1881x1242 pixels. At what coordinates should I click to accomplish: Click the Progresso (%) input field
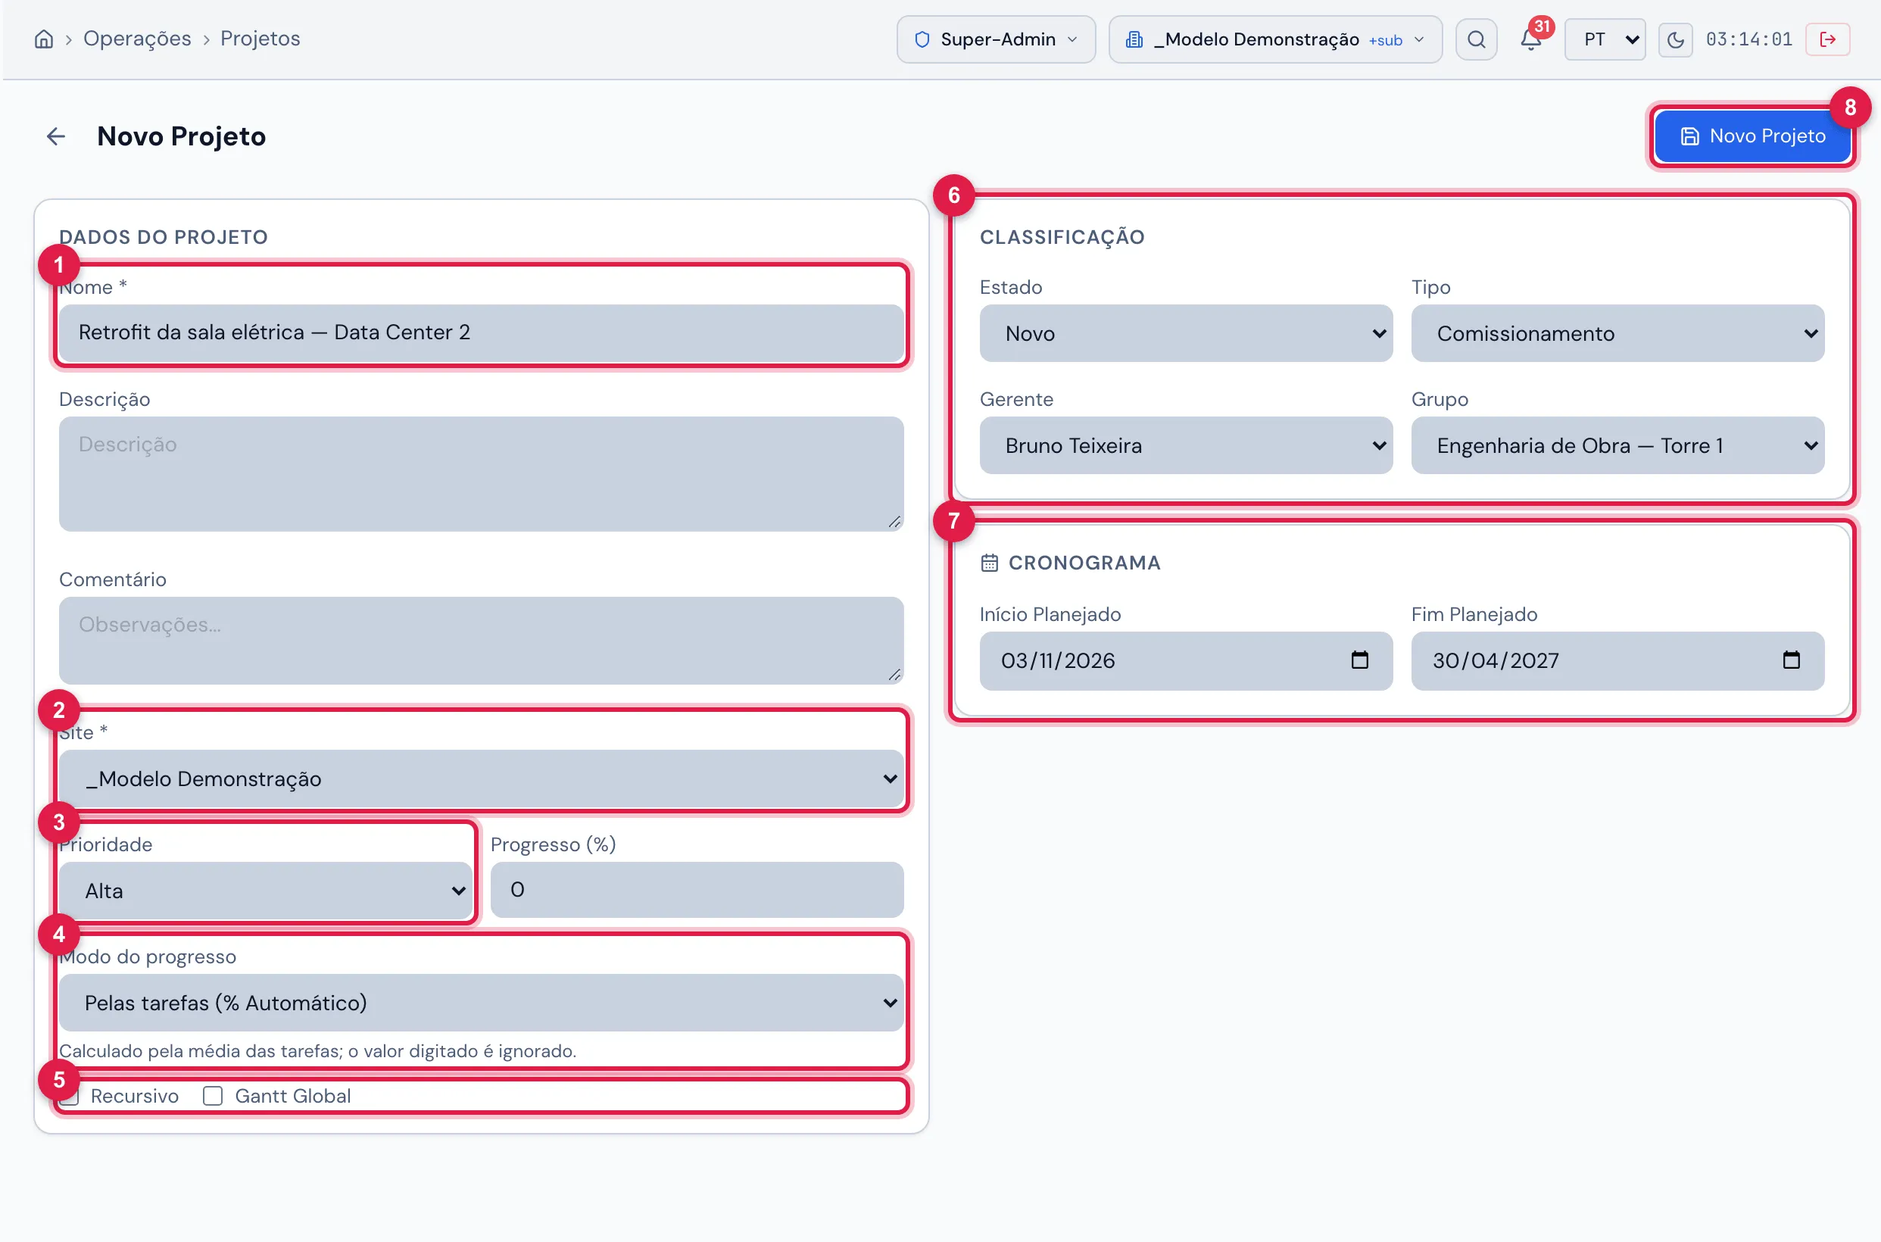pos(696,890)
